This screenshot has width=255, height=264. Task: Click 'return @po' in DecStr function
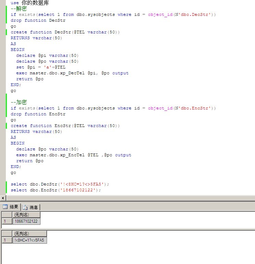30,79
